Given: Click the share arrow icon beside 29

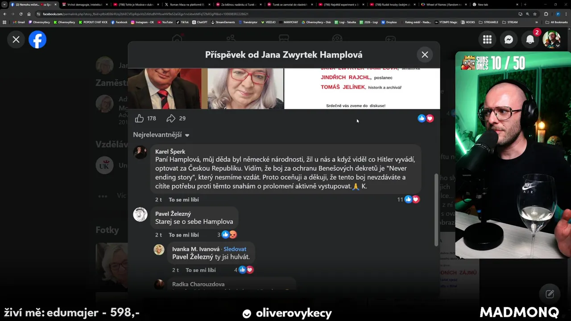Looking at the screenshot, I should click(x=171, y=118).
